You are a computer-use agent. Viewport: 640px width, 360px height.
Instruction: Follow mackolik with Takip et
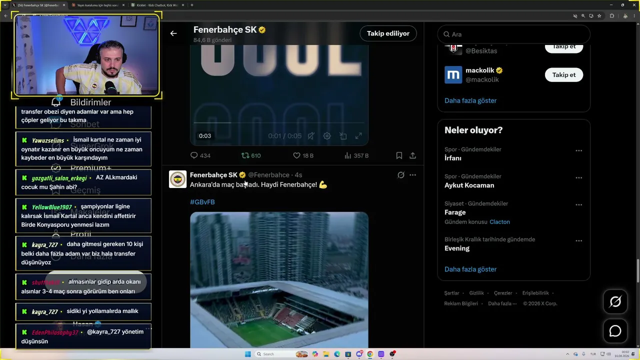(564, 75)
